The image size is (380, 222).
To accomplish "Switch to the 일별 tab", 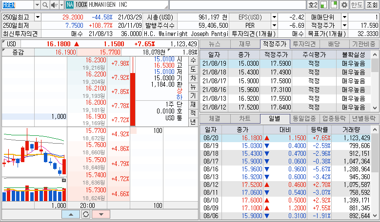I will pyautogui.click(x=275, y=118).
